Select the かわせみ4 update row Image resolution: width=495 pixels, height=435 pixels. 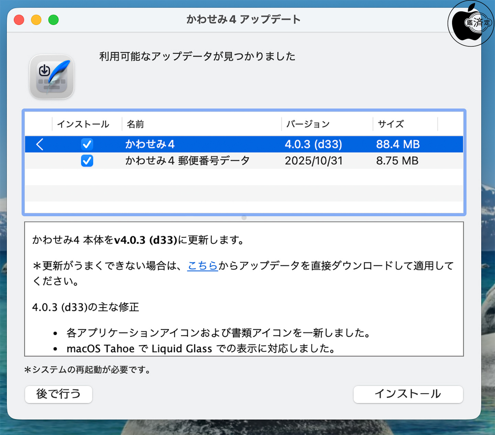tap(206, 144)
